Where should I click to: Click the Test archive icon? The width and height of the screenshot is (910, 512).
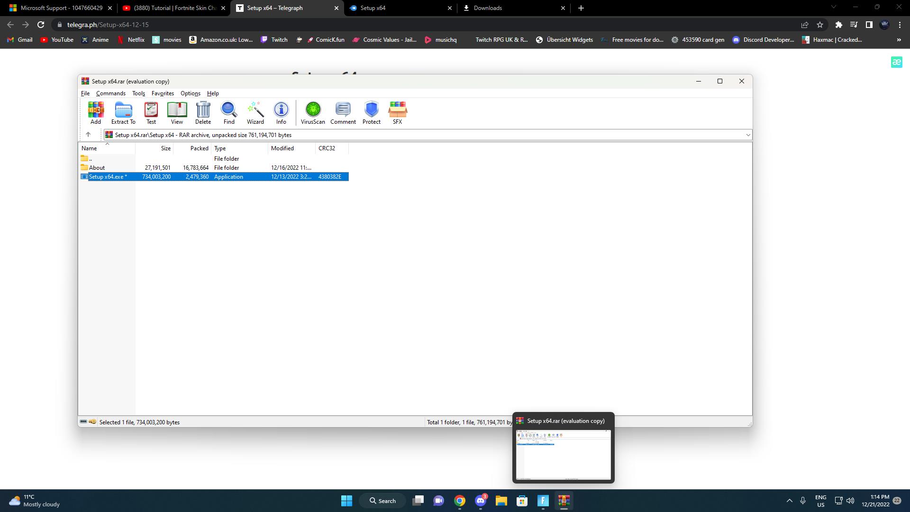click(x=151, y=112)
